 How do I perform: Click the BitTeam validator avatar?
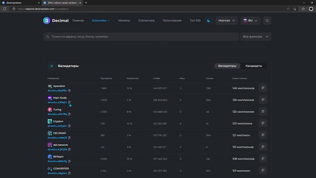[x=50, y=157]
